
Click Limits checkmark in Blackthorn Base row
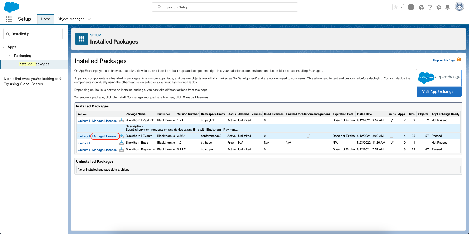coord(392,143)
